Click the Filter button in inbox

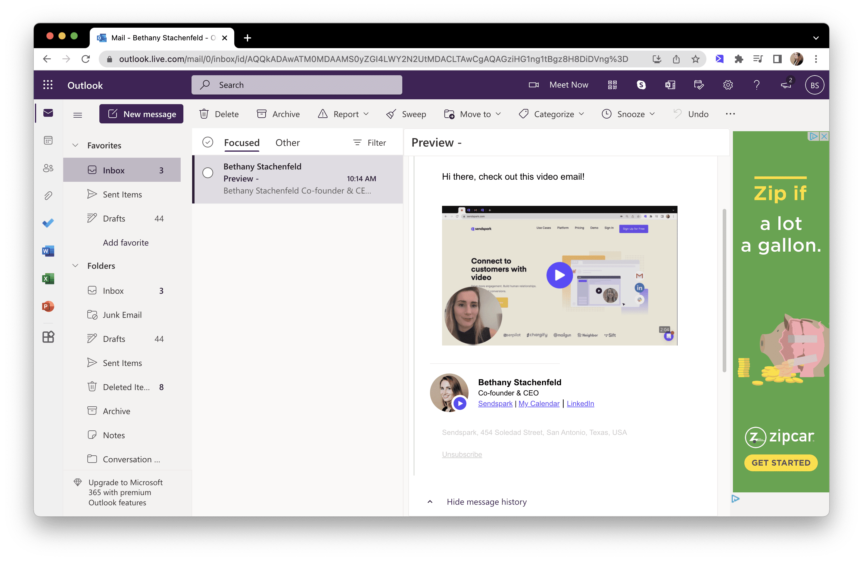coord(370,141)
